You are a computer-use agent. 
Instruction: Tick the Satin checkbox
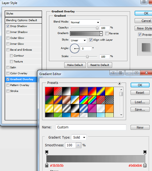click(x=8, y=67)
